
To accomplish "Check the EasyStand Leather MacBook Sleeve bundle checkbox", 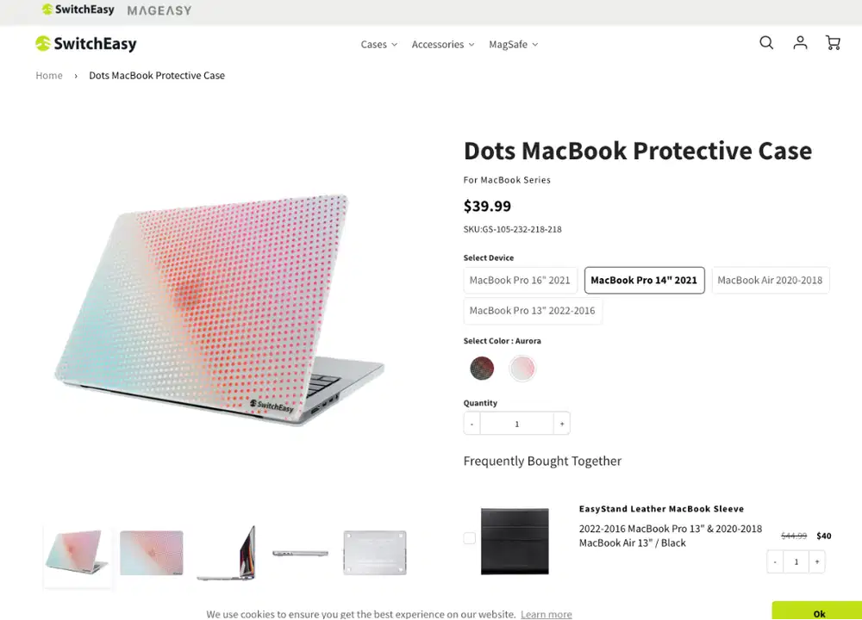I will point(469,537).
